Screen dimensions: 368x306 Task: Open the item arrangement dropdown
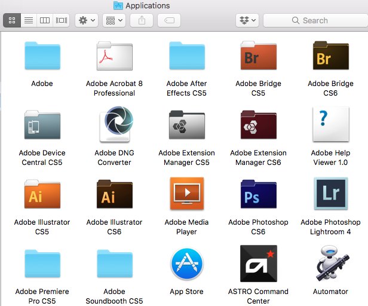click(x=114, y=20)
